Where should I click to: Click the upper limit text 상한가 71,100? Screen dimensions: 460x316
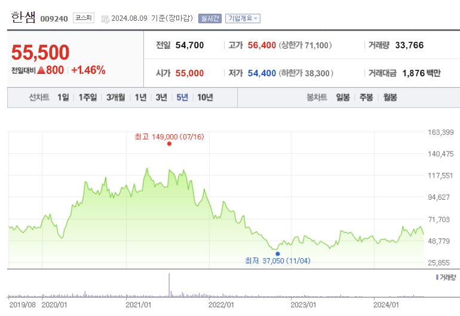pos(305,45)
